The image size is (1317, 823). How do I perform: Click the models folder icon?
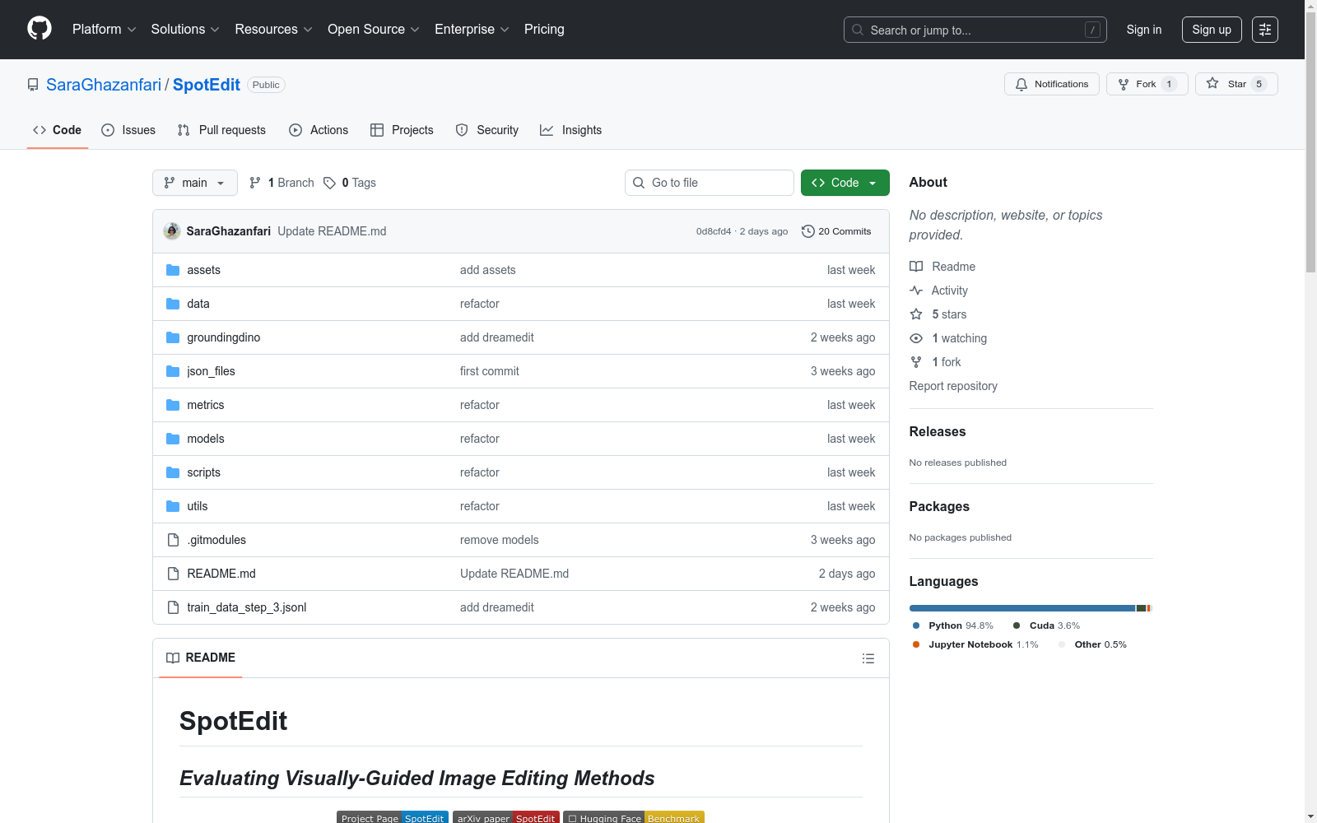click(x=173, y=439)
